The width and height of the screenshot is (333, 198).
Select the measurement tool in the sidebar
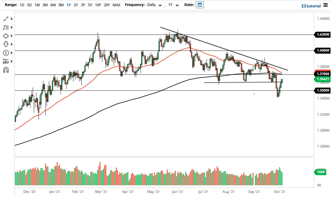(x=5, y=61)
